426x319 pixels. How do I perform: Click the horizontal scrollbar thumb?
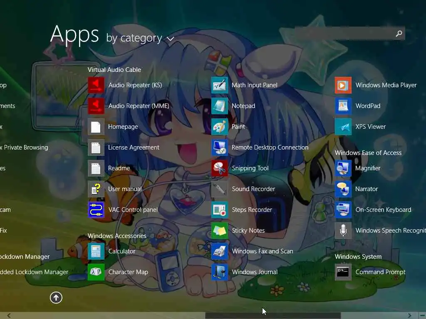(x=273, y=316)
